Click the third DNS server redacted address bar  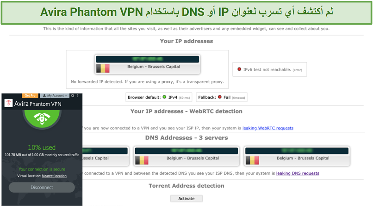tap(297, 151)
